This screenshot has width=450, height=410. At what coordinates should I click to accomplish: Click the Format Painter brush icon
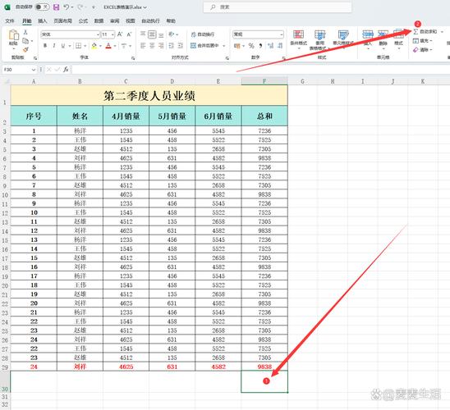[x=25, y=49]
